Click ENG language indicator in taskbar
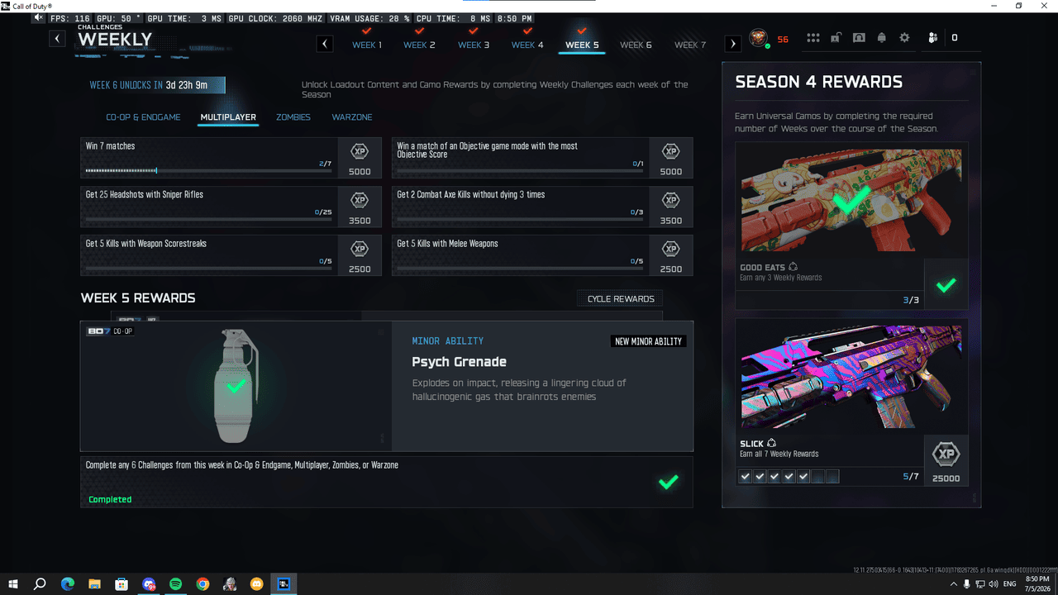This screenshot has width=1058, height=595. [x=1009, y=584]
